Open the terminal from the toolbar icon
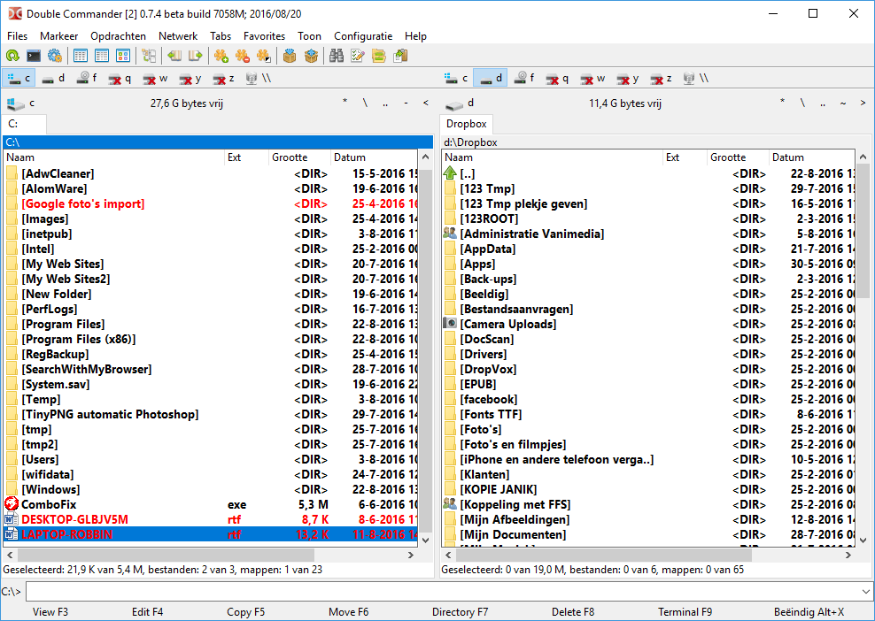 pos(34,56)
